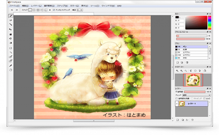
Task: Select the Eraser tool in left toolbox
Action: [x=11, y=20]
